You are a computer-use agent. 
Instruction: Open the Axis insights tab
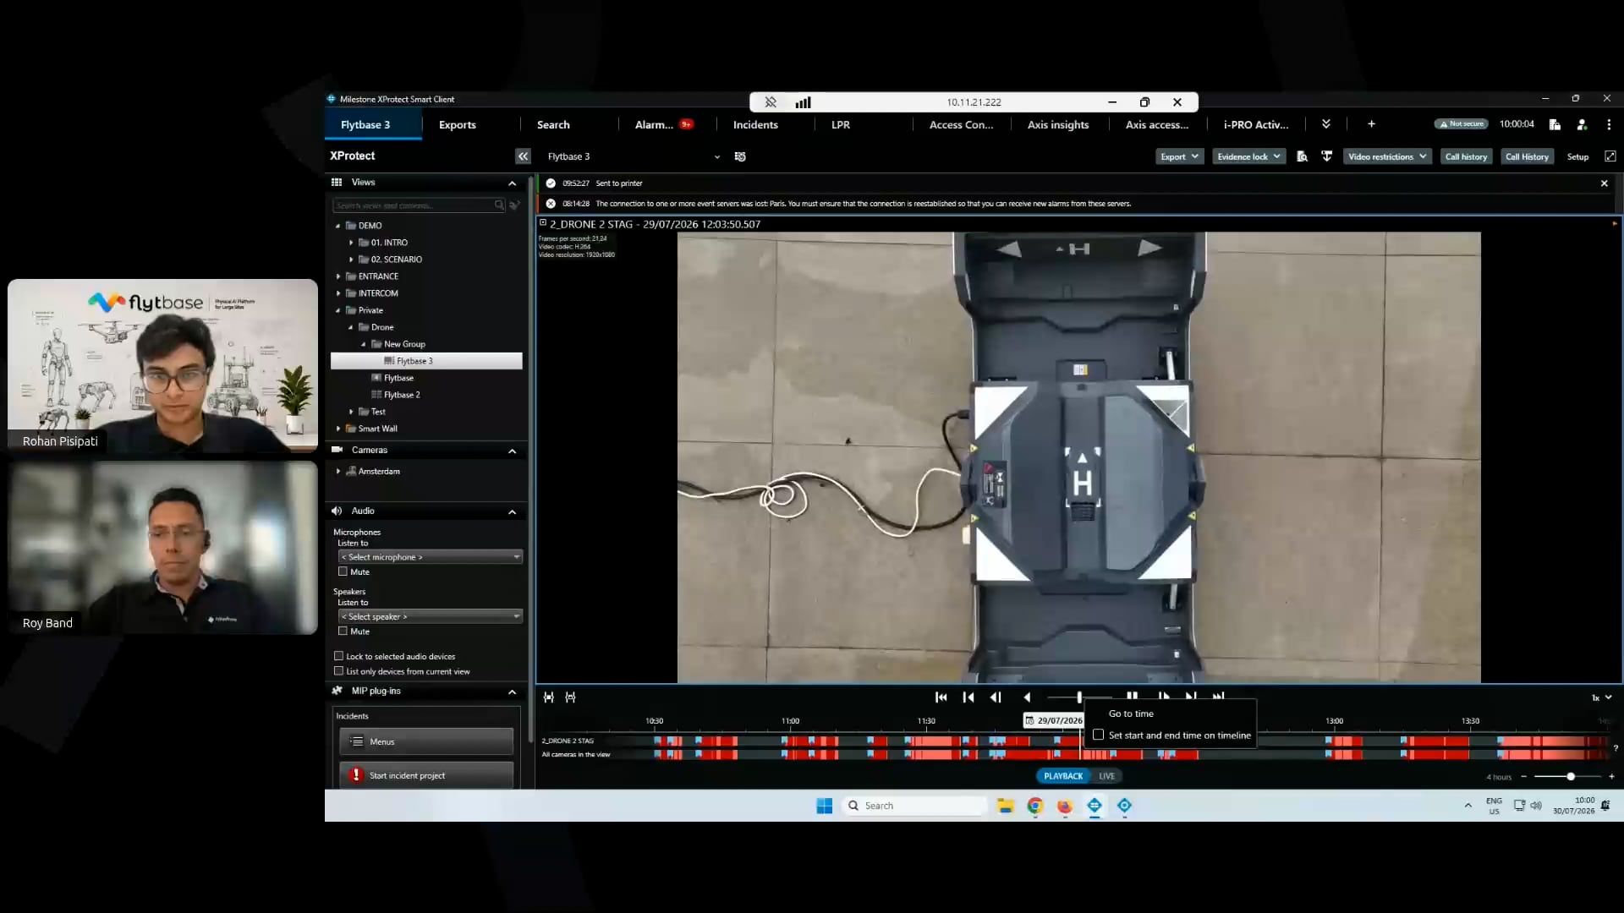(x=1057, y=124)
